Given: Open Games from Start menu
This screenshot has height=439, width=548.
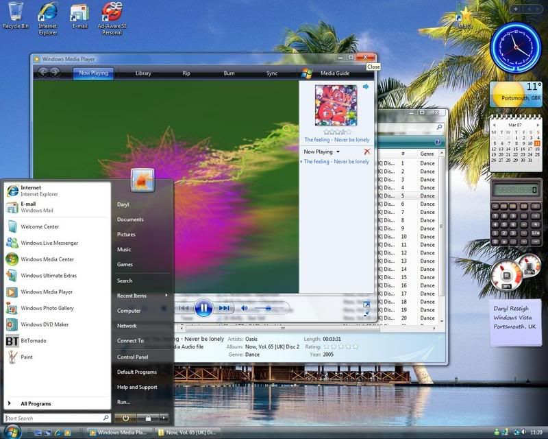Looking at the screenshot, I should coord(125,265).
